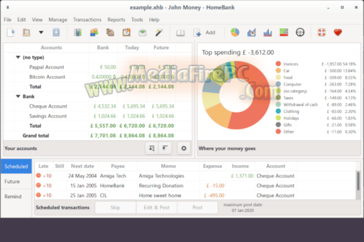Screen dimensions: 364x242
Task: Select the Bitcoin Account row
Action: [98, 77]
